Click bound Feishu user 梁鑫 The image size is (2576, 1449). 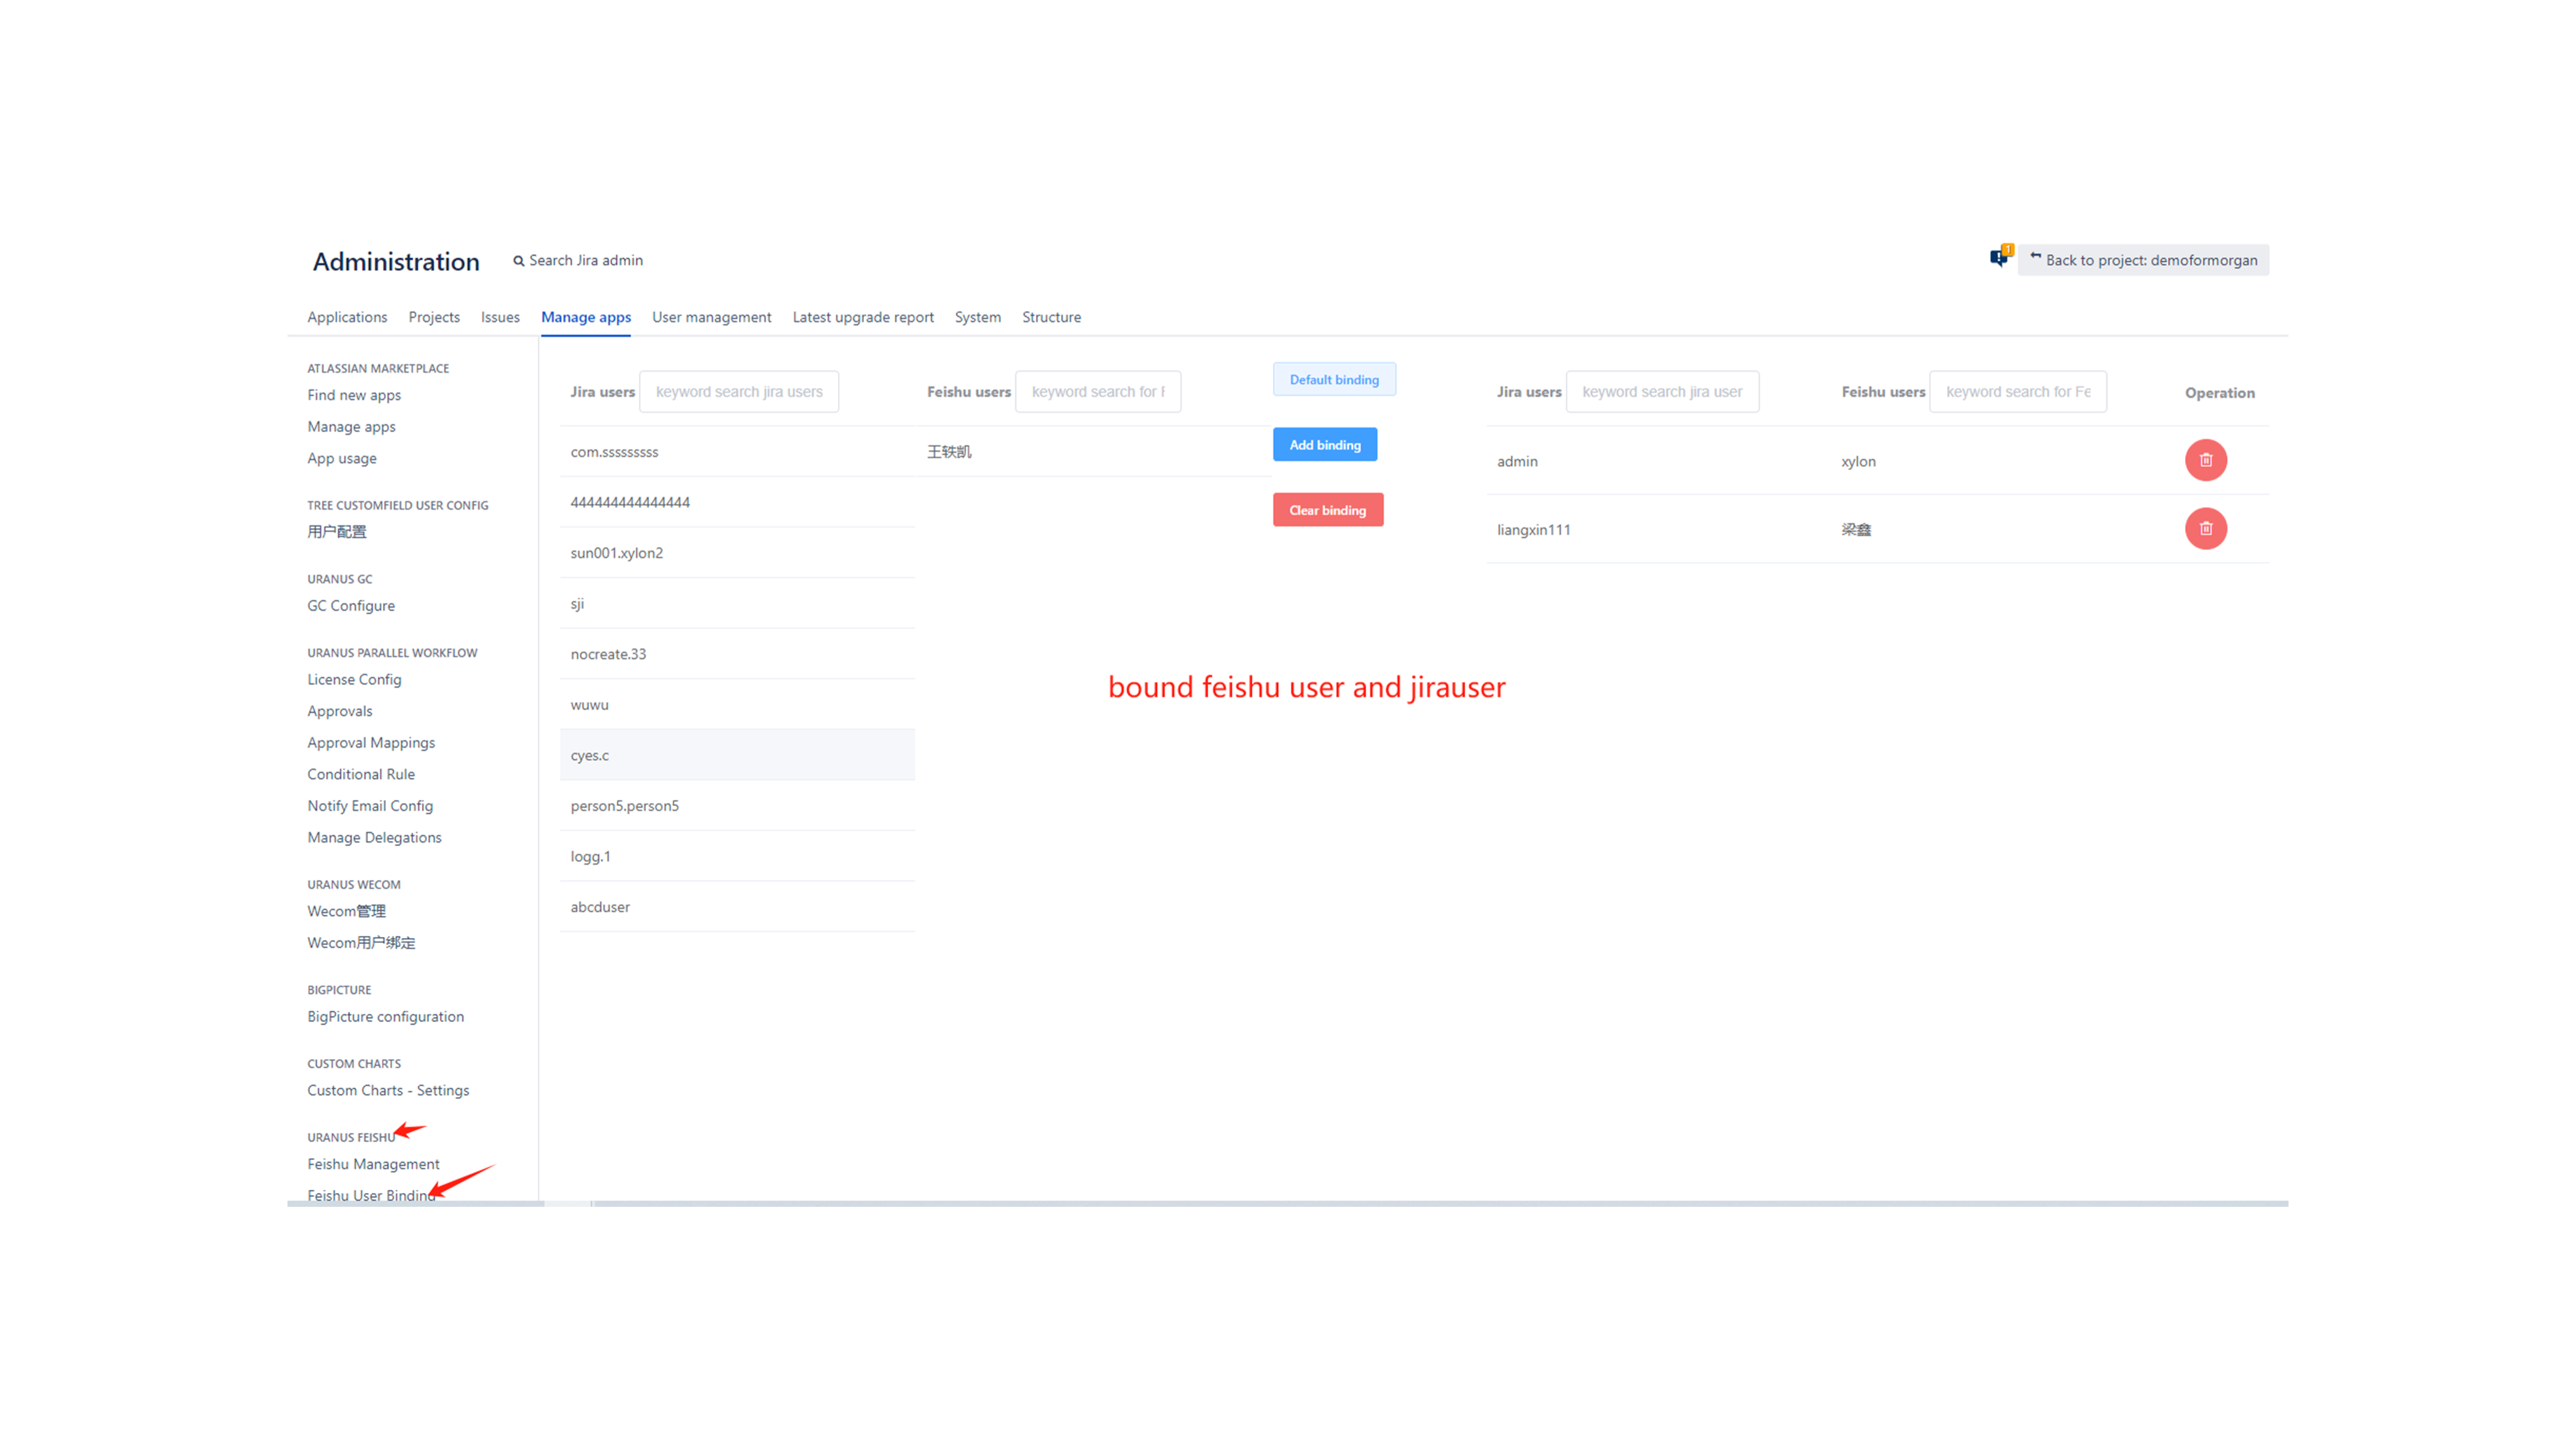click(x=1856, y=530)
